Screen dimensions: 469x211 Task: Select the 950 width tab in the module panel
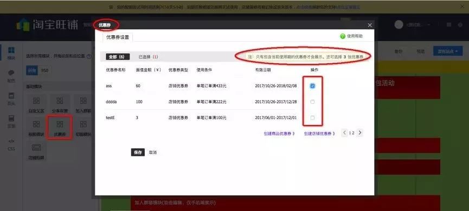click(x=44, y=70)
